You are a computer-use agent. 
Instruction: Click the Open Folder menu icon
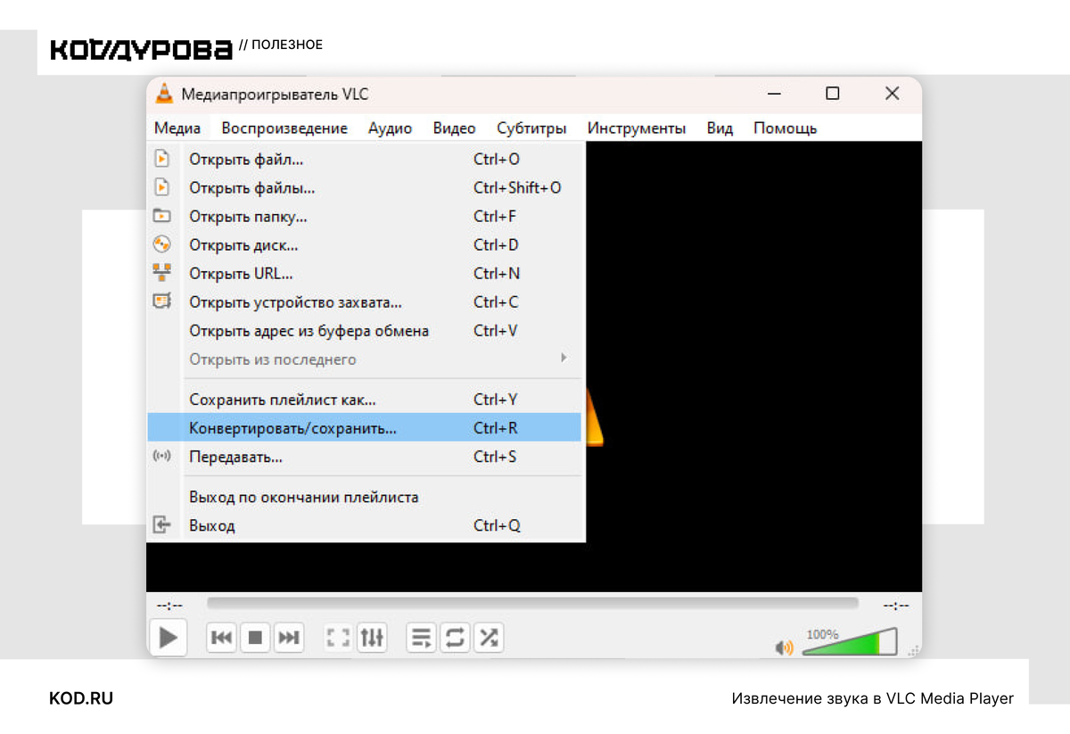coord(161,216)
